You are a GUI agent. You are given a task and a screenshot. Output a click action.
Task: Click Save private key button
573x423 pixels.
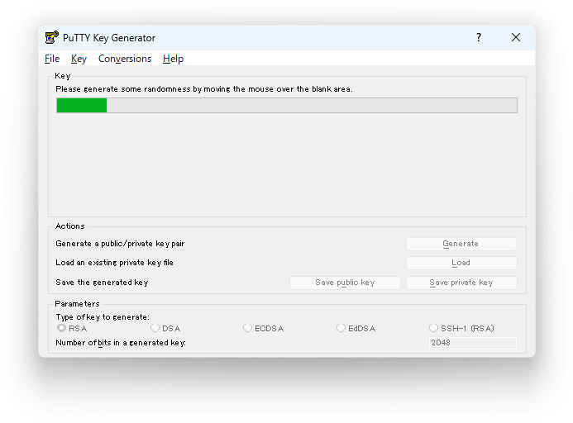click(461, 283)
